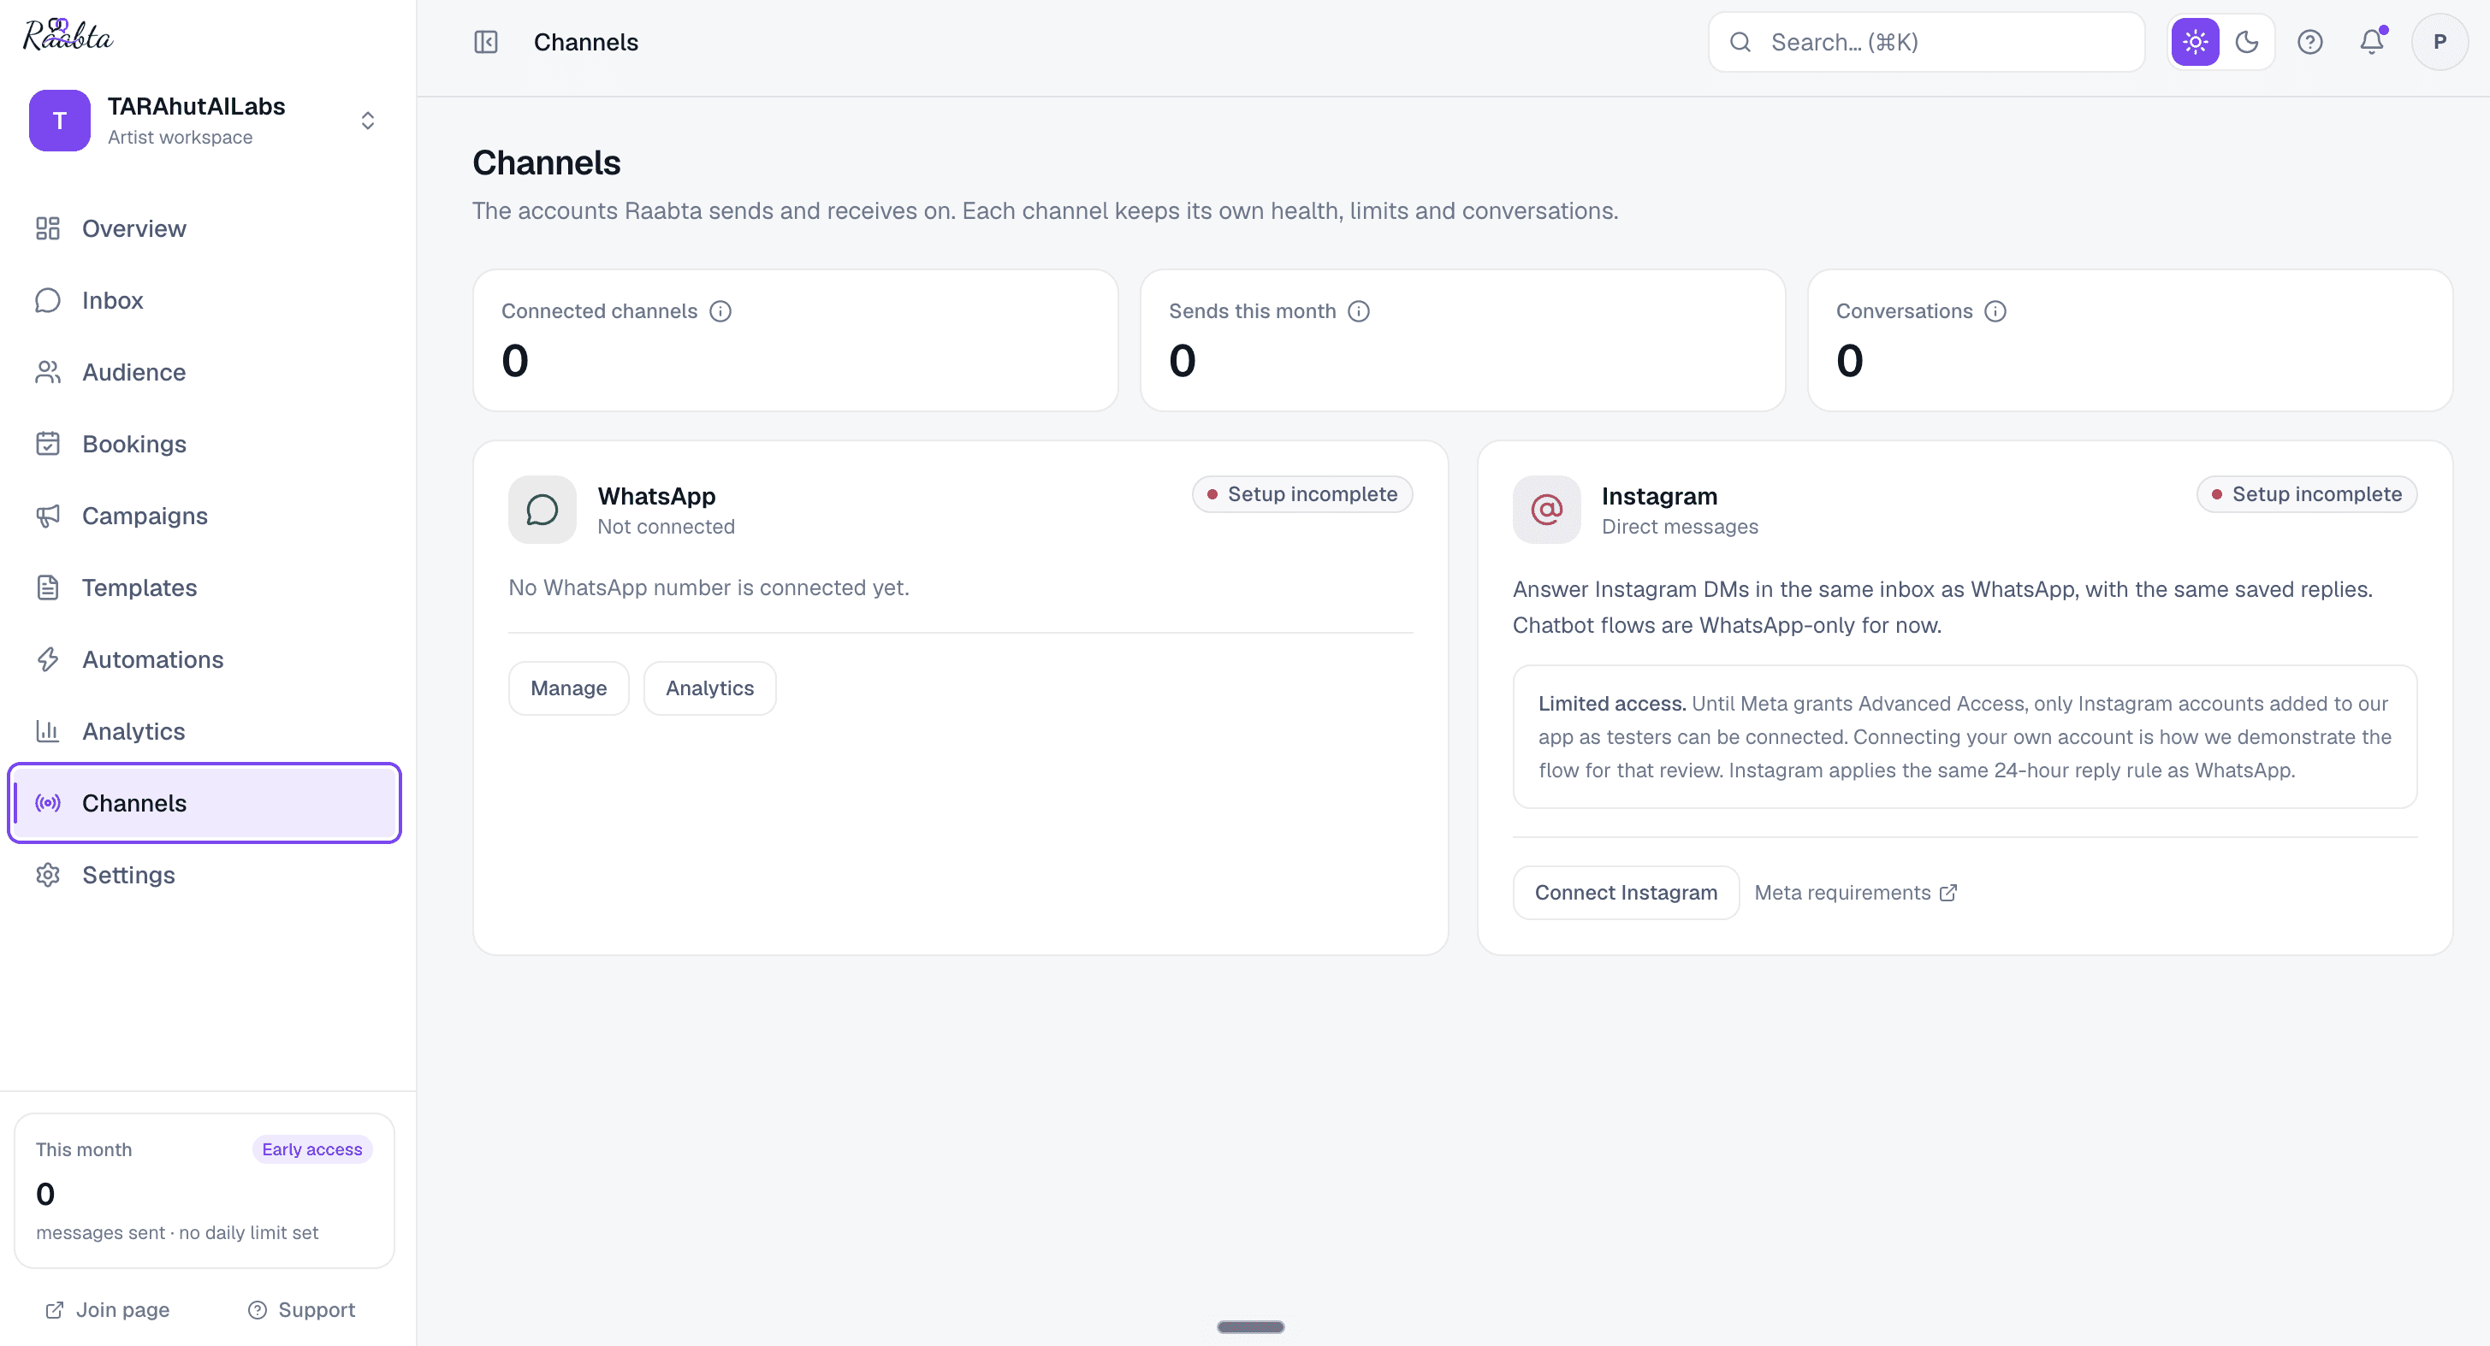The width and height of the screenshot is (2490, 1346).
Task: Open the Support link
Action: click(301, 1310)
